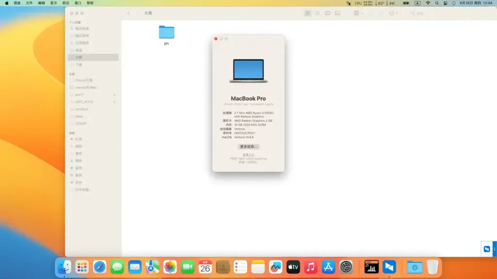This screenshot has height=279, width=497.
Task: Launch Maps from the Dock
Action: (152, 267)
